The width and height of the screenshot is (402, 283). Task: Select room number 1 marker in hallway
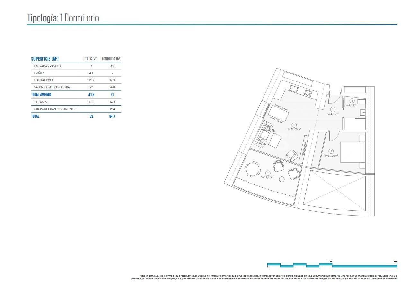pyautogui.click(x=333, y=109)
